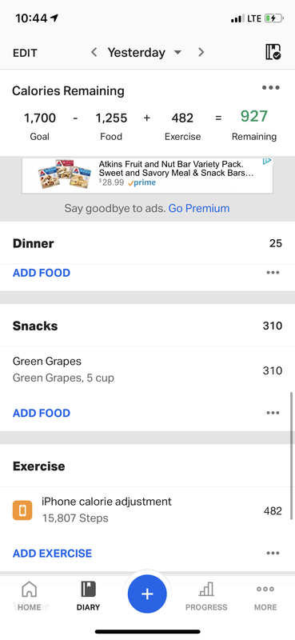Tap the complete diary notebook icon
This screenshot has height=640, width=295.
(273, 52)
